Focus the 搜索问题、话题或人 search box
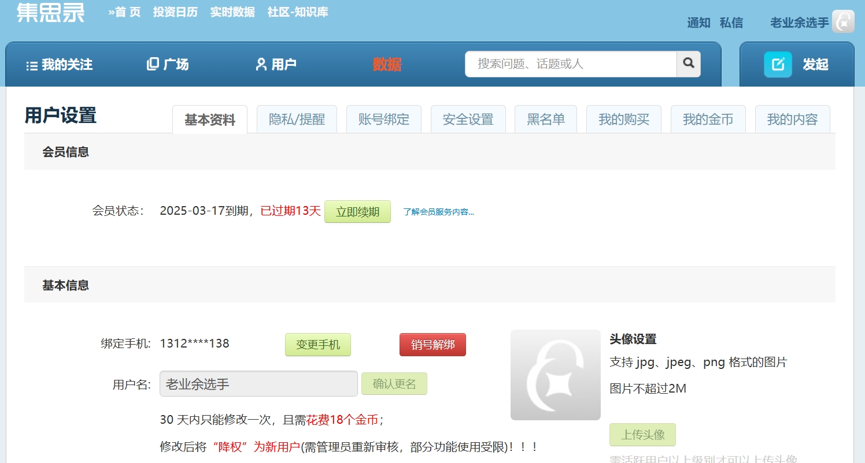Image resolution: width=865 pixels, height=463 pixels. pyautogui.click(x=571, y=64)
